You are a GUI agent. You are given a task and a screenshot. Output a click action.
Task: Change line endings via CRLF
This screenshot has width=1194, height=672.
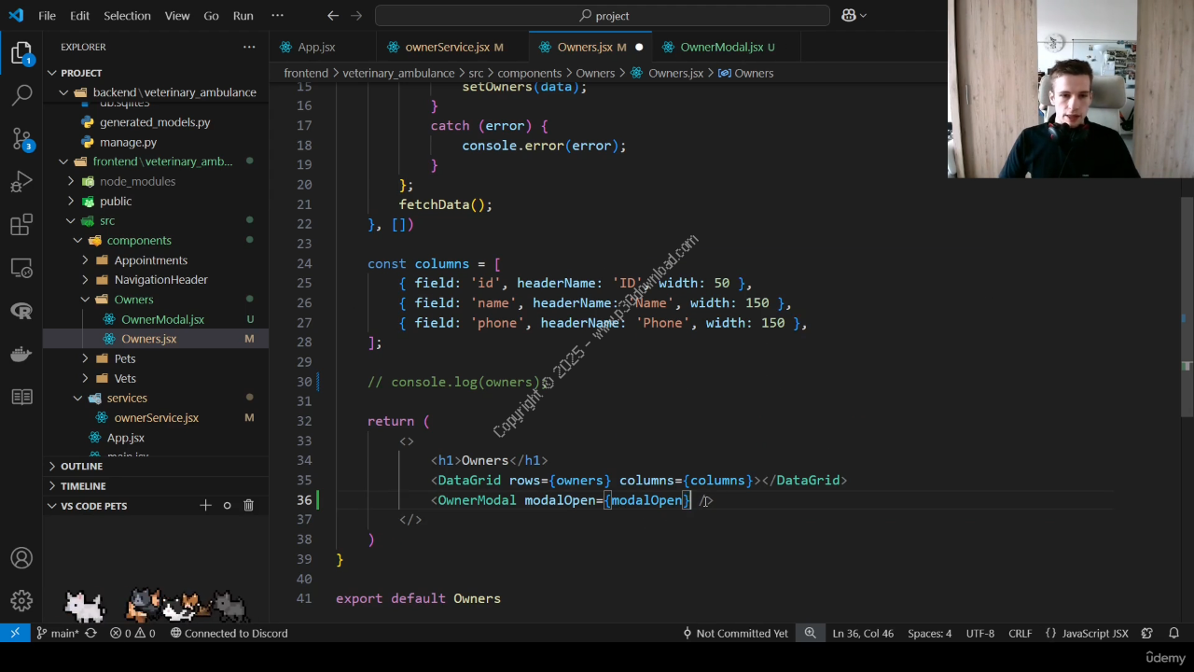click(x=1020, y=633)
